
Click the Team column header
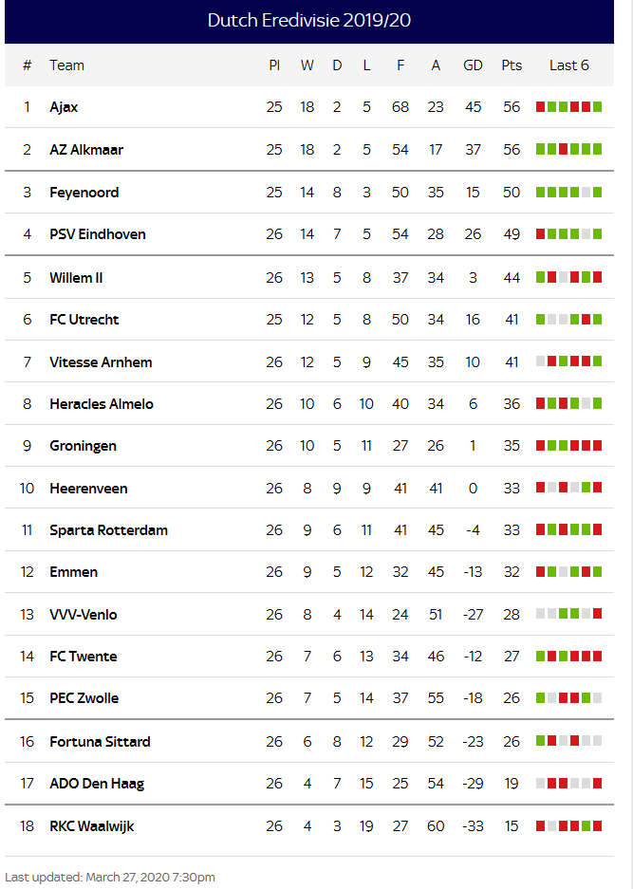click(67, 65)
